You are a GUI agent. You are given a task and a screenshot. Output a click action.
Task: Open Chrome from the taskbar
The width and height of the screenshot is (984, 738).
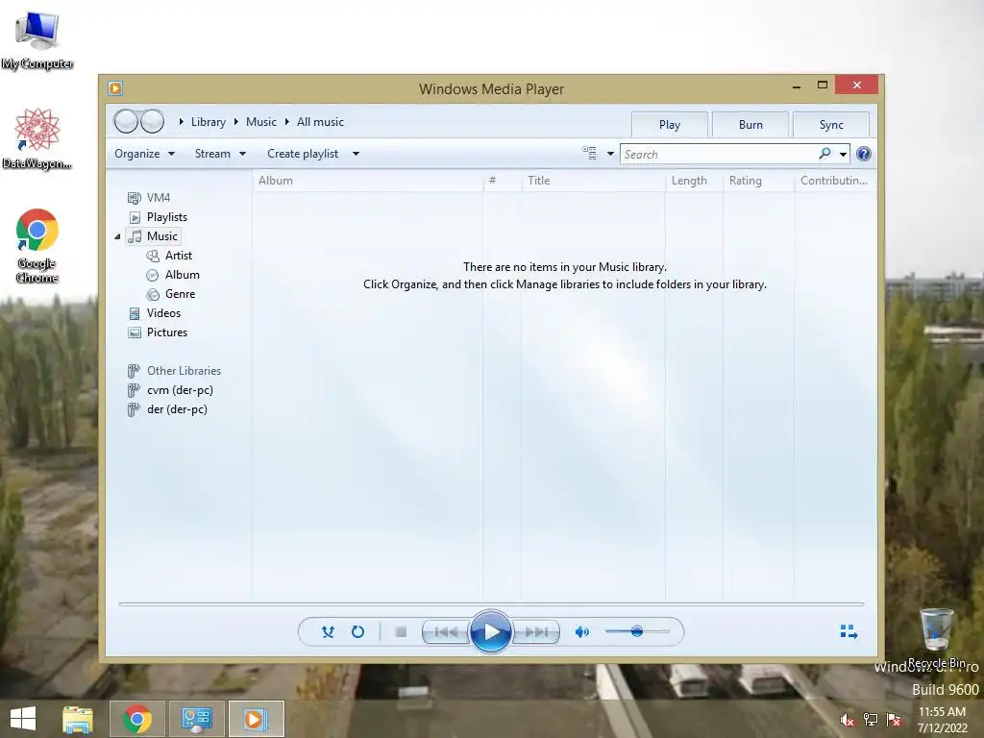137,719
